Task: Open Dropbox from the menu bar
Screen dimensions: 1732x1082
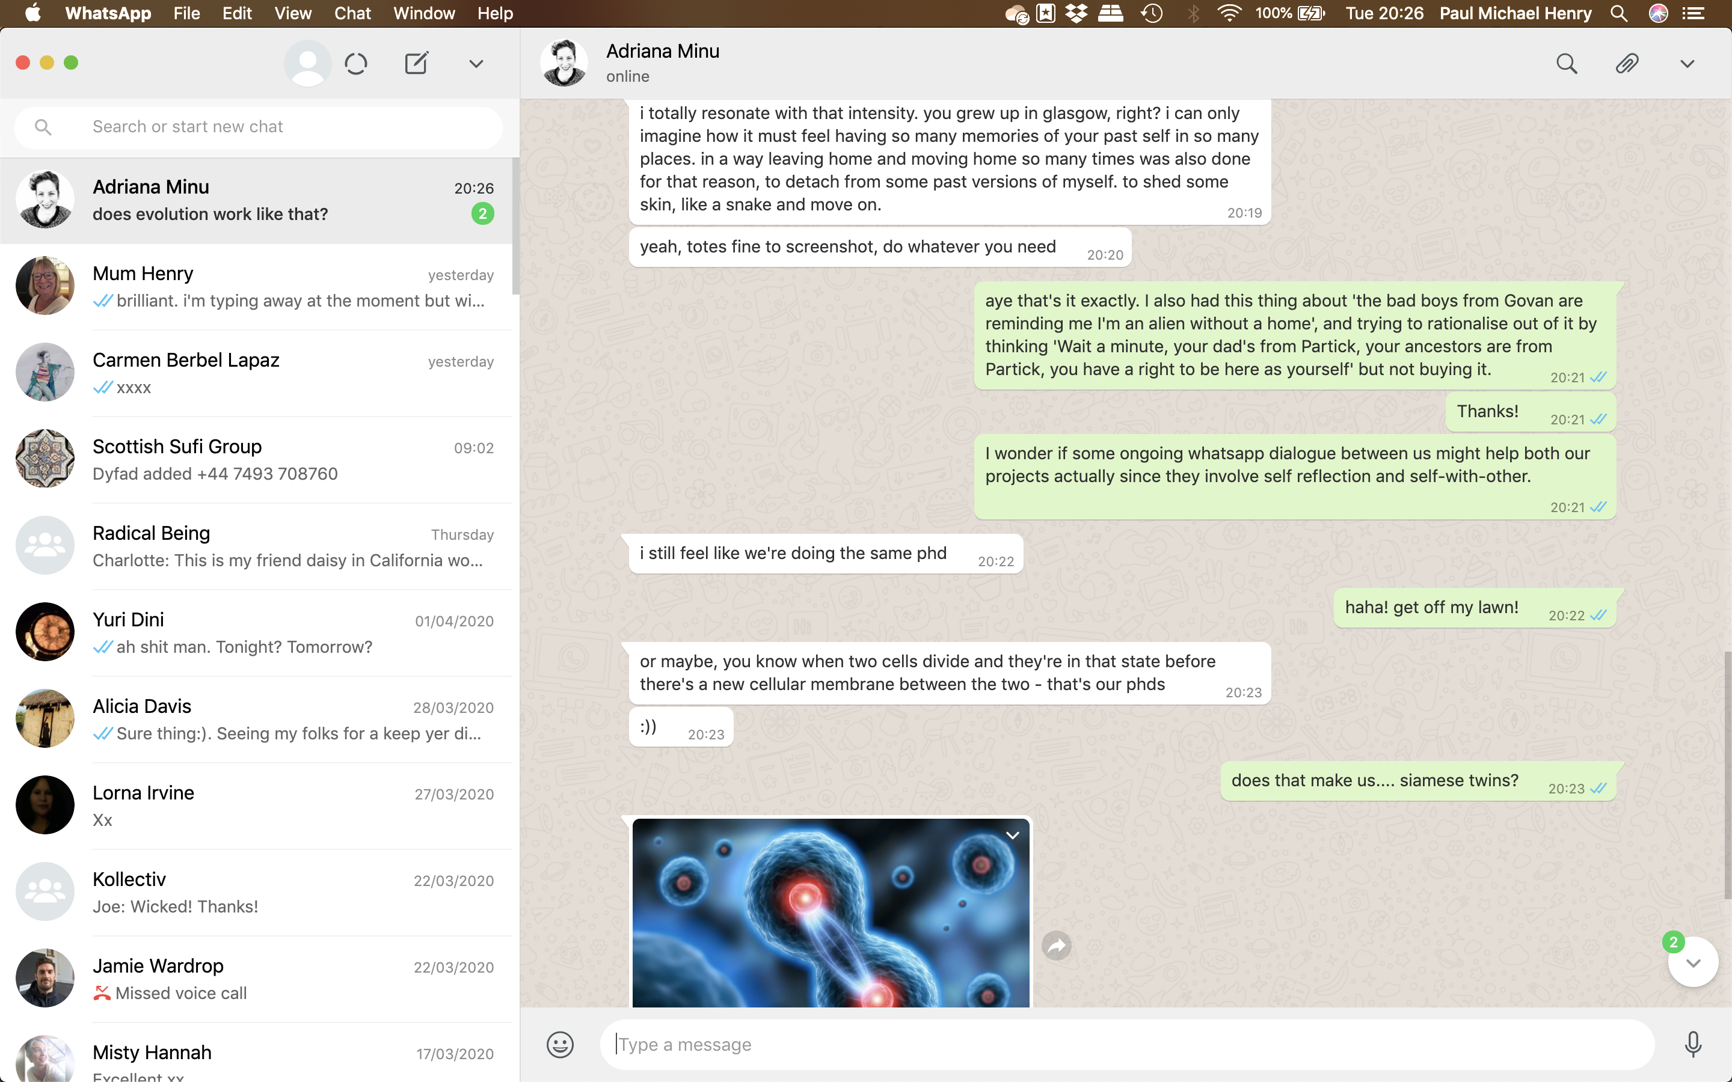Action: [1076, 13]
